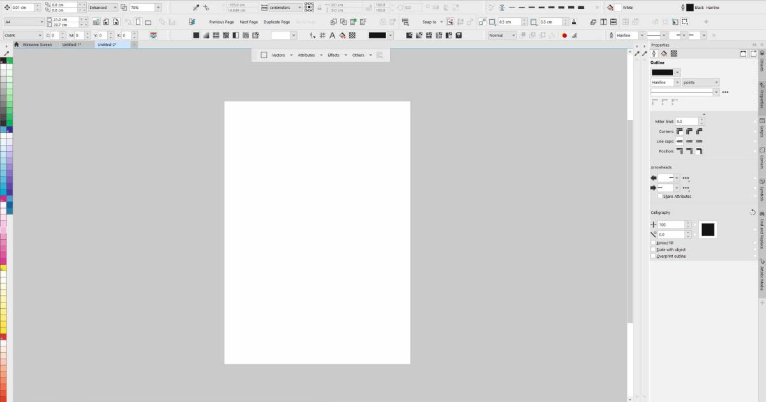Click Duplicate Page button
Screen dimensions: 766x402
(276, 22)
